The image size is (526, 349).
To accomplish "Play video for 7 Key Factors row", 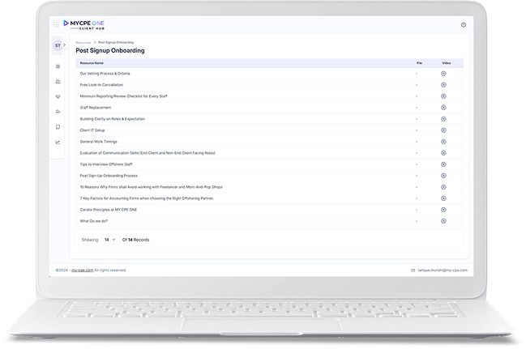I will pyautogui.click(x=443, y=198).
